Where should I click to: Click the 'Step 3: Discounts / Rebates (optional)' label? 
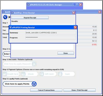[x=18, y=60]
